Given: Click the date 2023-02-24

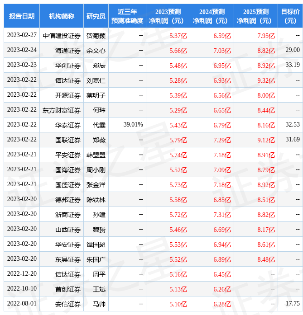Looking at the screenshot, I should click(x=22, y=50).
